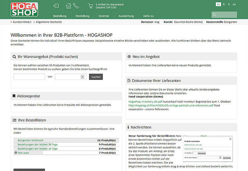Click the Neu im Angebot header
248x171 pixels.
pos(181,56)
